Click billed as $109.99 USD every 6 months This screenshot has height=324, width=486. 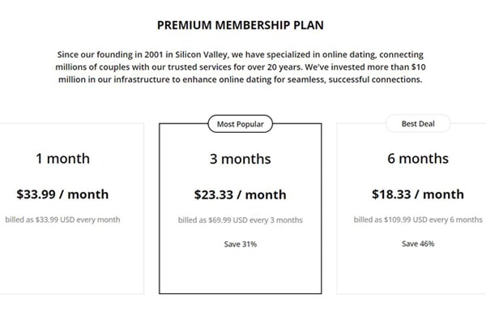point(418,220)
